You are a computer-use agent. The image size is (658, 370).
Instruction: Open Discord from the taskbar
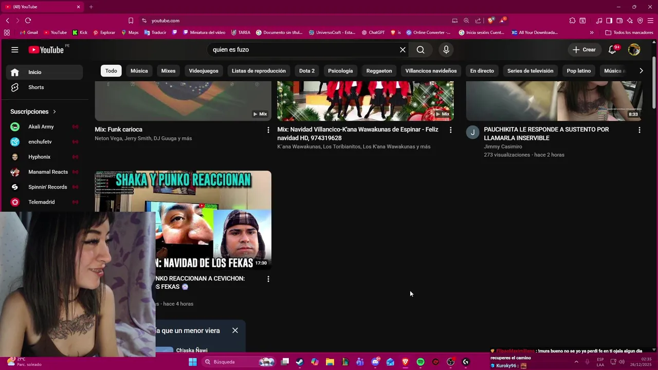(375, 362)
